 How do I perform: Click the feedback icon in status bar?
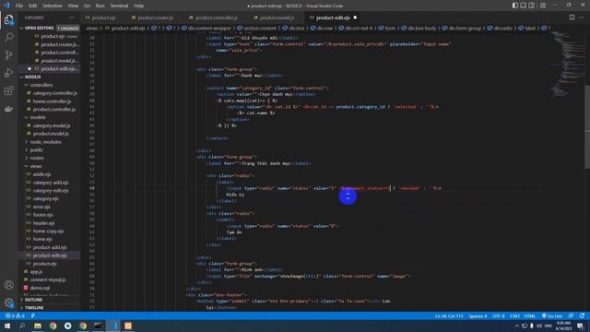[572, 315]
